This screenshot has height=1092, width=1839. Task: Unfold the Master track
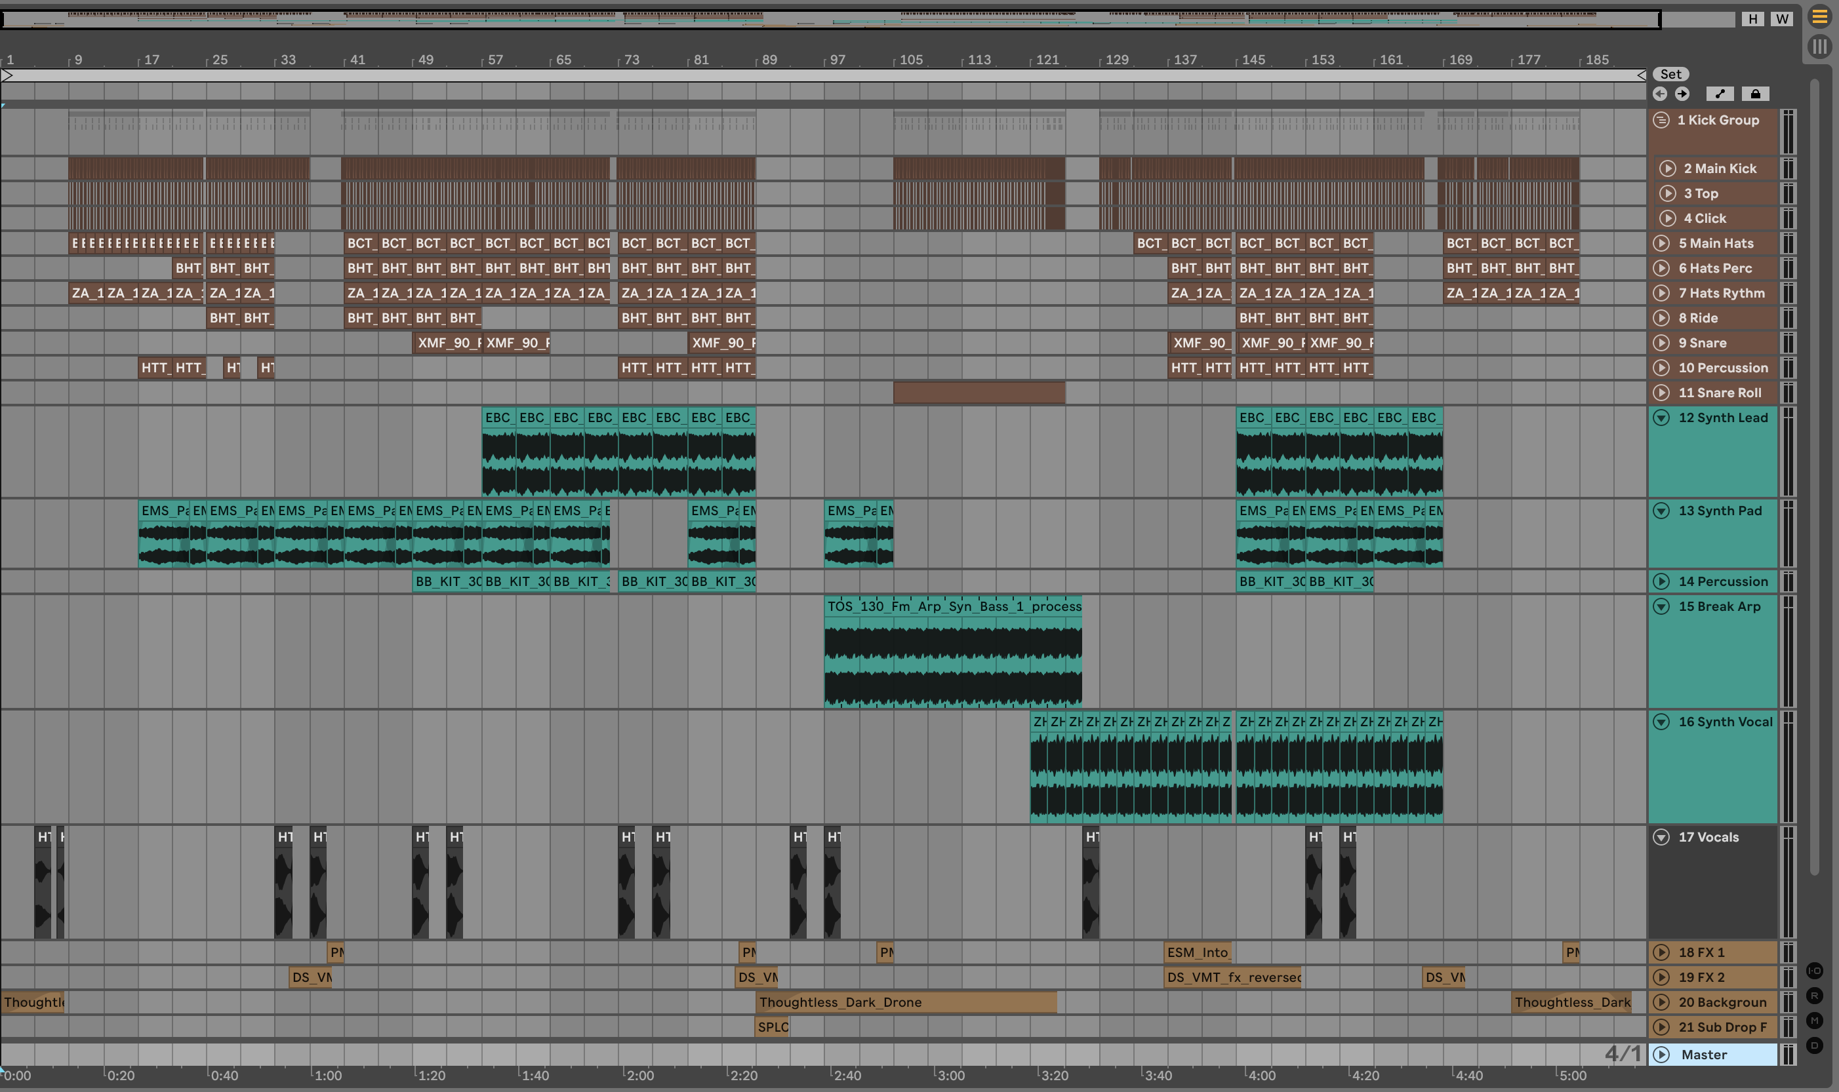click(x=1661, y=1055)
